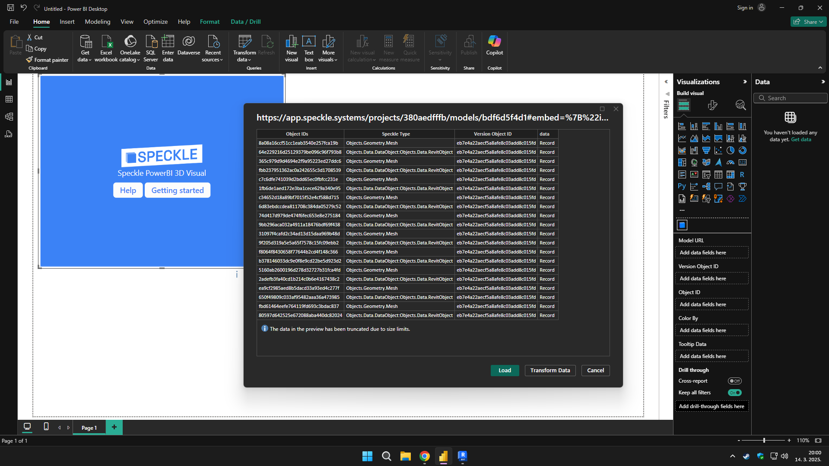
Task: Switch to mobile layout view
Action: pos(46,427)
